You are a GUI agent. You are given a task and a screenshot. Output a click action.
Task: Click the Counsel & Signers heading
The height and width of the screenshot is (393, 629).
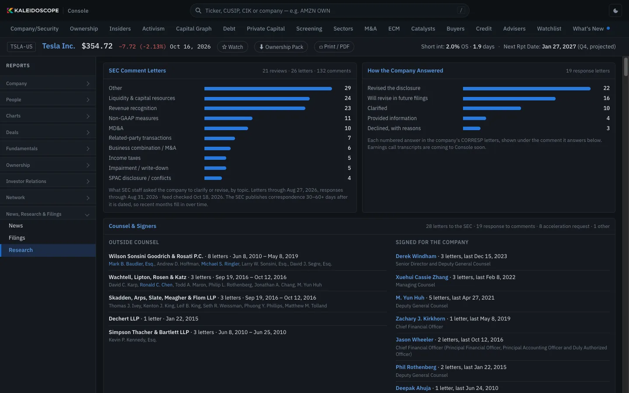132,226
